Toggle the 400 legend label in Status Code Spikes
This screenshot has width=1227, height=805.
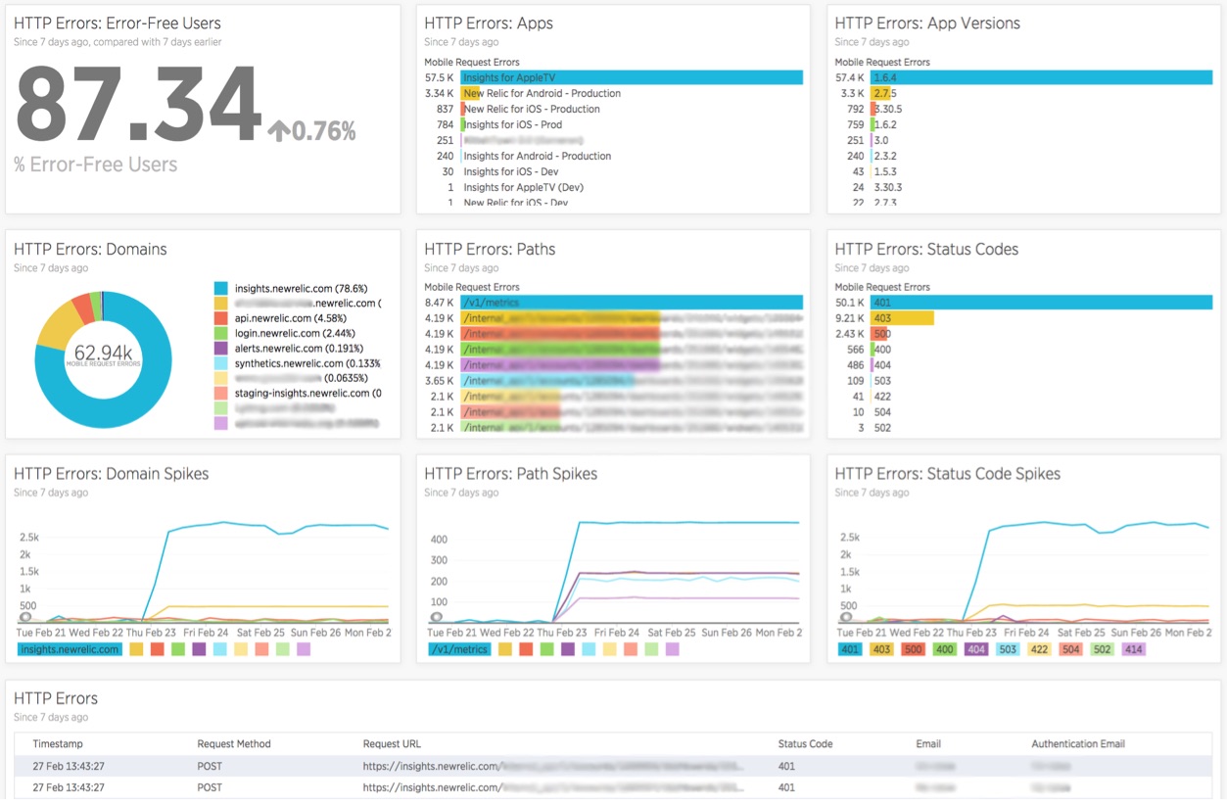[945, 649]
